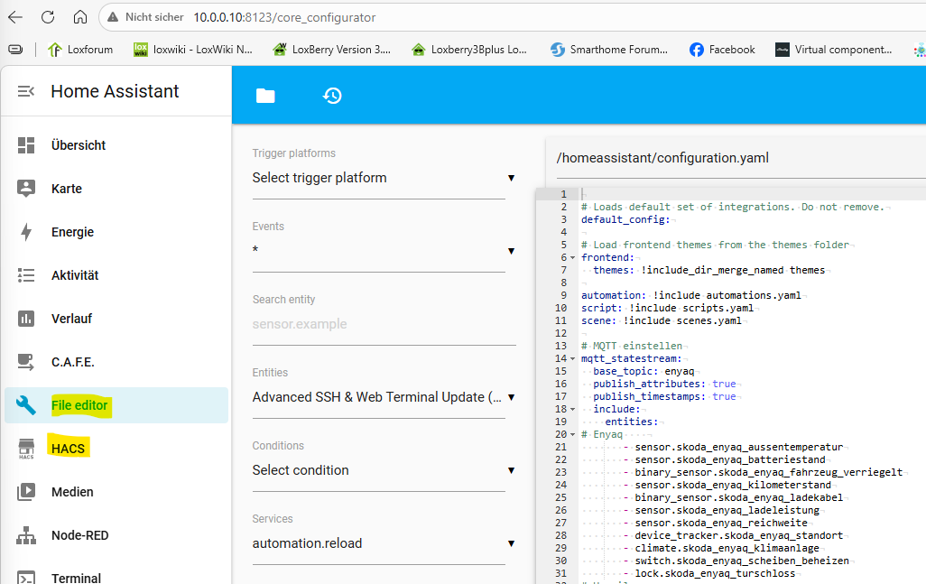This screenshot has height=584, width=926.
Task: Open Services dropdown showing automation.reload
Action: click(511, 543)
